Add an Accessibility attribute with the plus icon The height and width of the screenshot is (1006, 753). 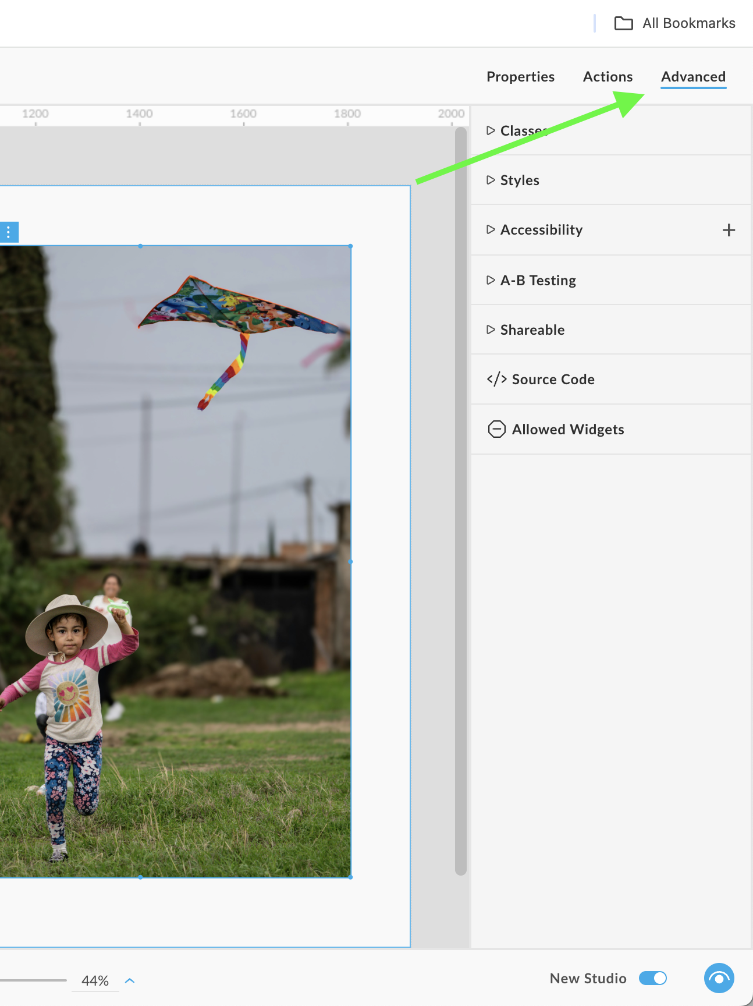tap(729, 230)
